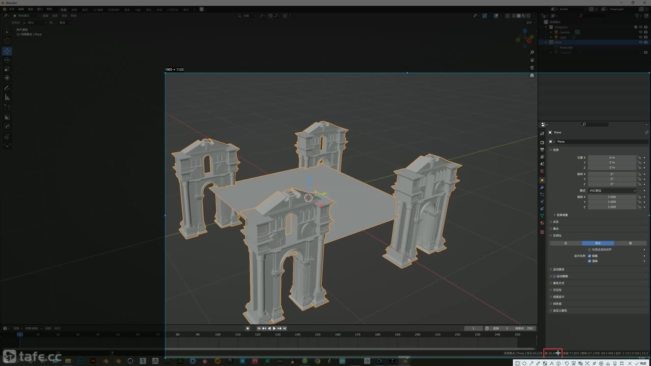Toggle render display checkbox for instances
Image resolution: width=651 pixels, height=366 pixels.
pos(589,261)
